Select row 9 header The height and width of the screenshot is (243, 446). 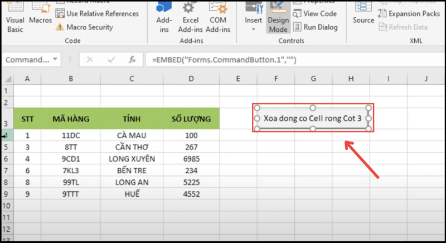pos(7,194)
